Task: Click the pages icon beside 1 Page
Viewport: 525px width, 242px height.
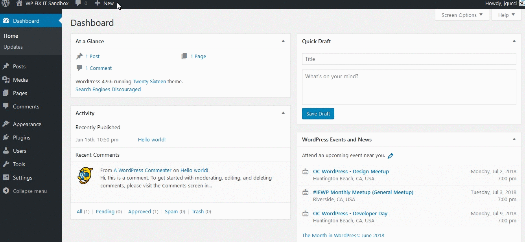Action: pos(184,56)
